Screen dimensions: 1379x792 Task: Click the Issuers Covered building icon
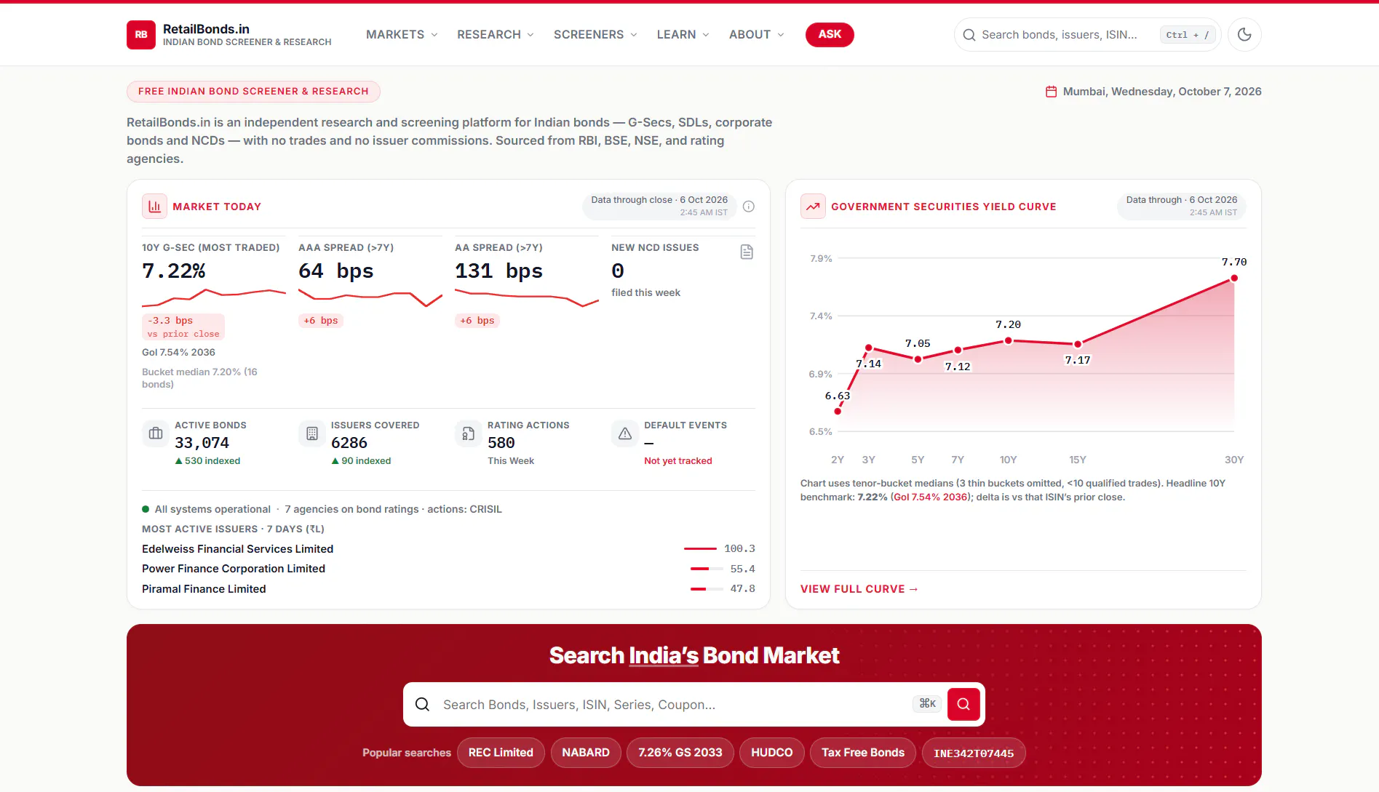[312, 433]
